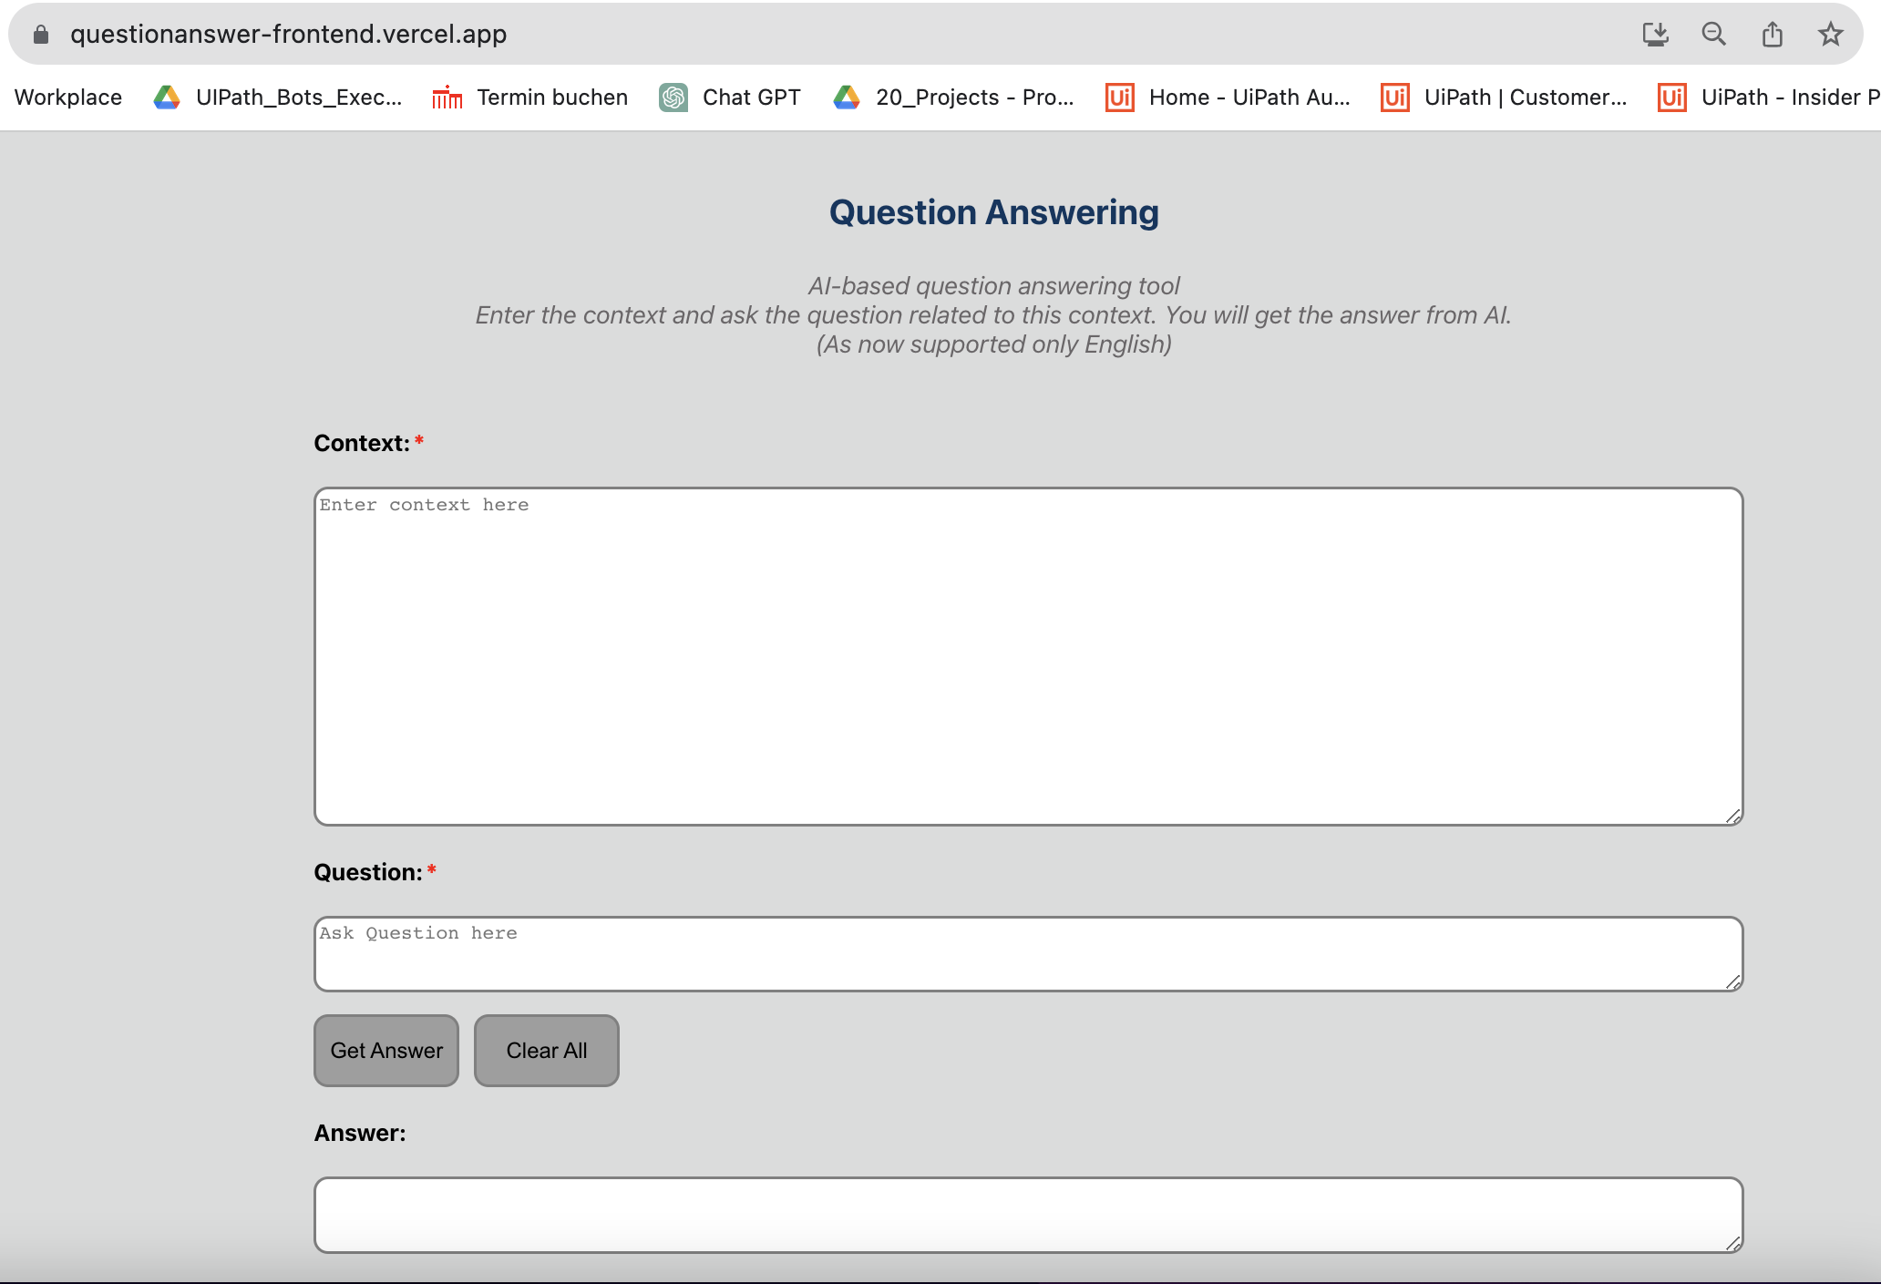Click the UiPath Customer bookmark icon
This screenshot has width=1881, height=1284.
click(x=1393, y=98)
